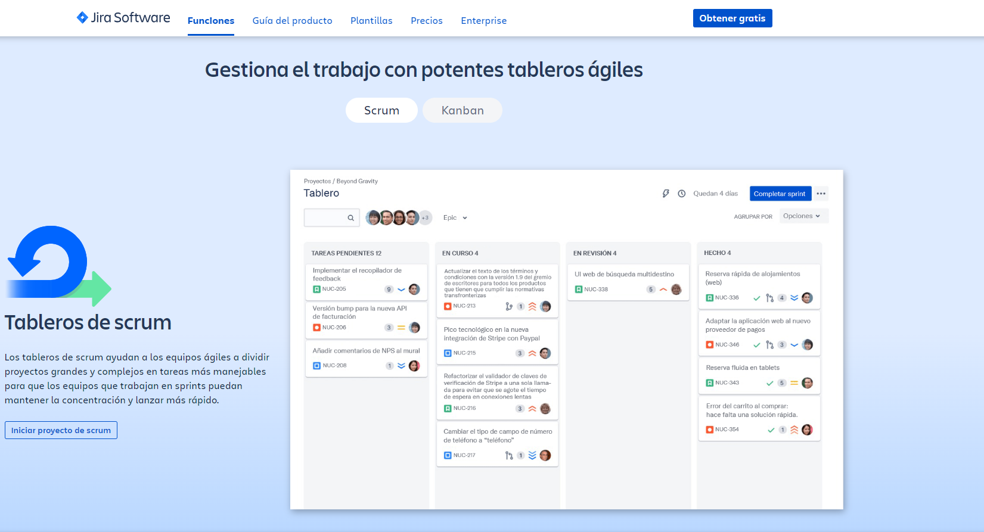
Task: Click the task icon on NUC-208
Action: [317, 366]
